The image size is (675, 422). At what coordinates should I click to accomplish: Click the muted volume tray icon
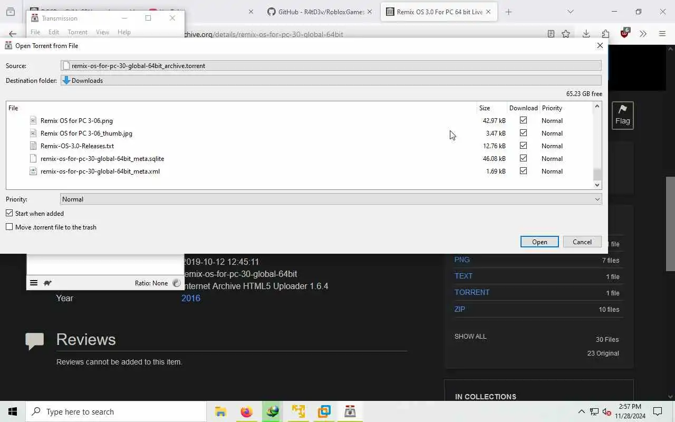[x=607, y=411]
